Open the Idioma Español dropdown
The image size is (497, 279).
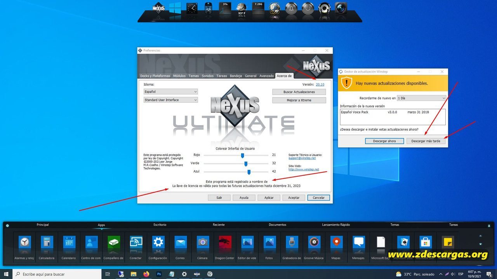pos(171,92)
